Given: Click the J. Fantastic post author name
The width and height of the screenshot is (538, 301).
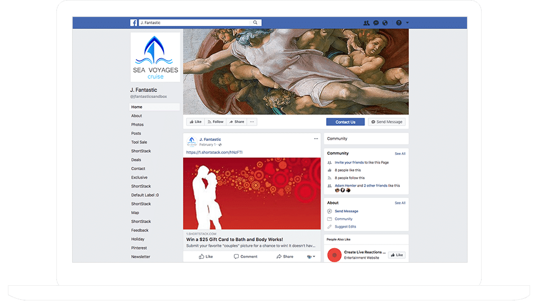Looking at the screenshot, I should click(x=210, y=139).
